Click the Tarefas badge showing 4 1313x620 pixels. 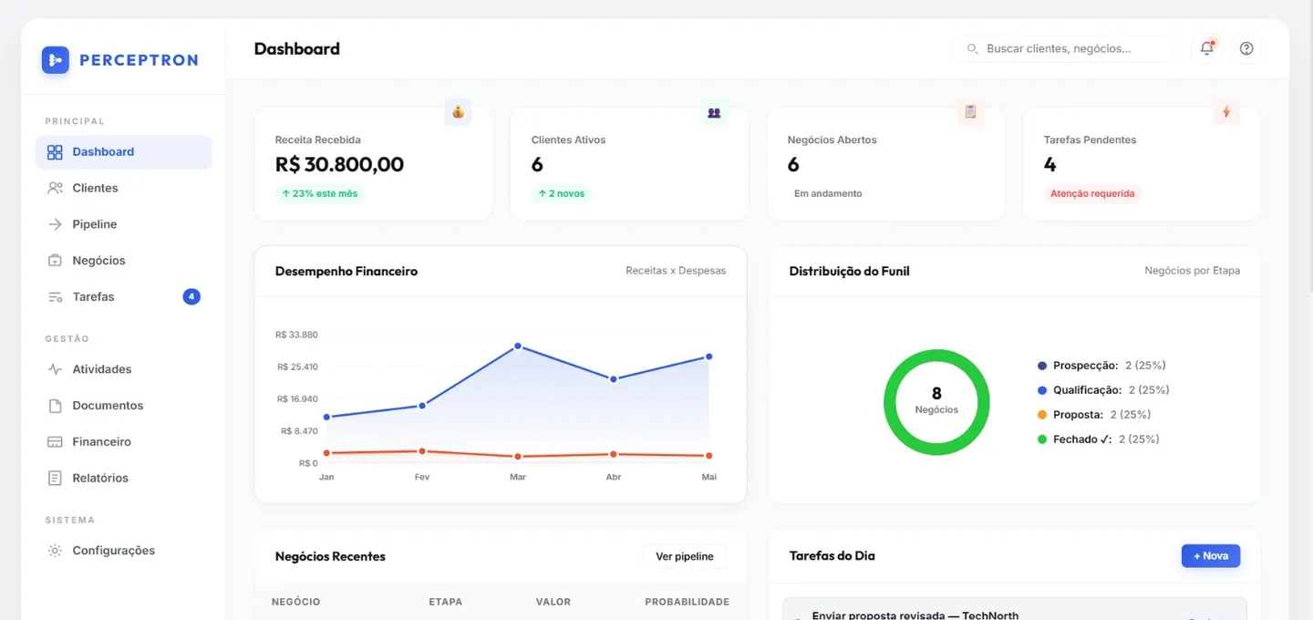click(191, 296)
